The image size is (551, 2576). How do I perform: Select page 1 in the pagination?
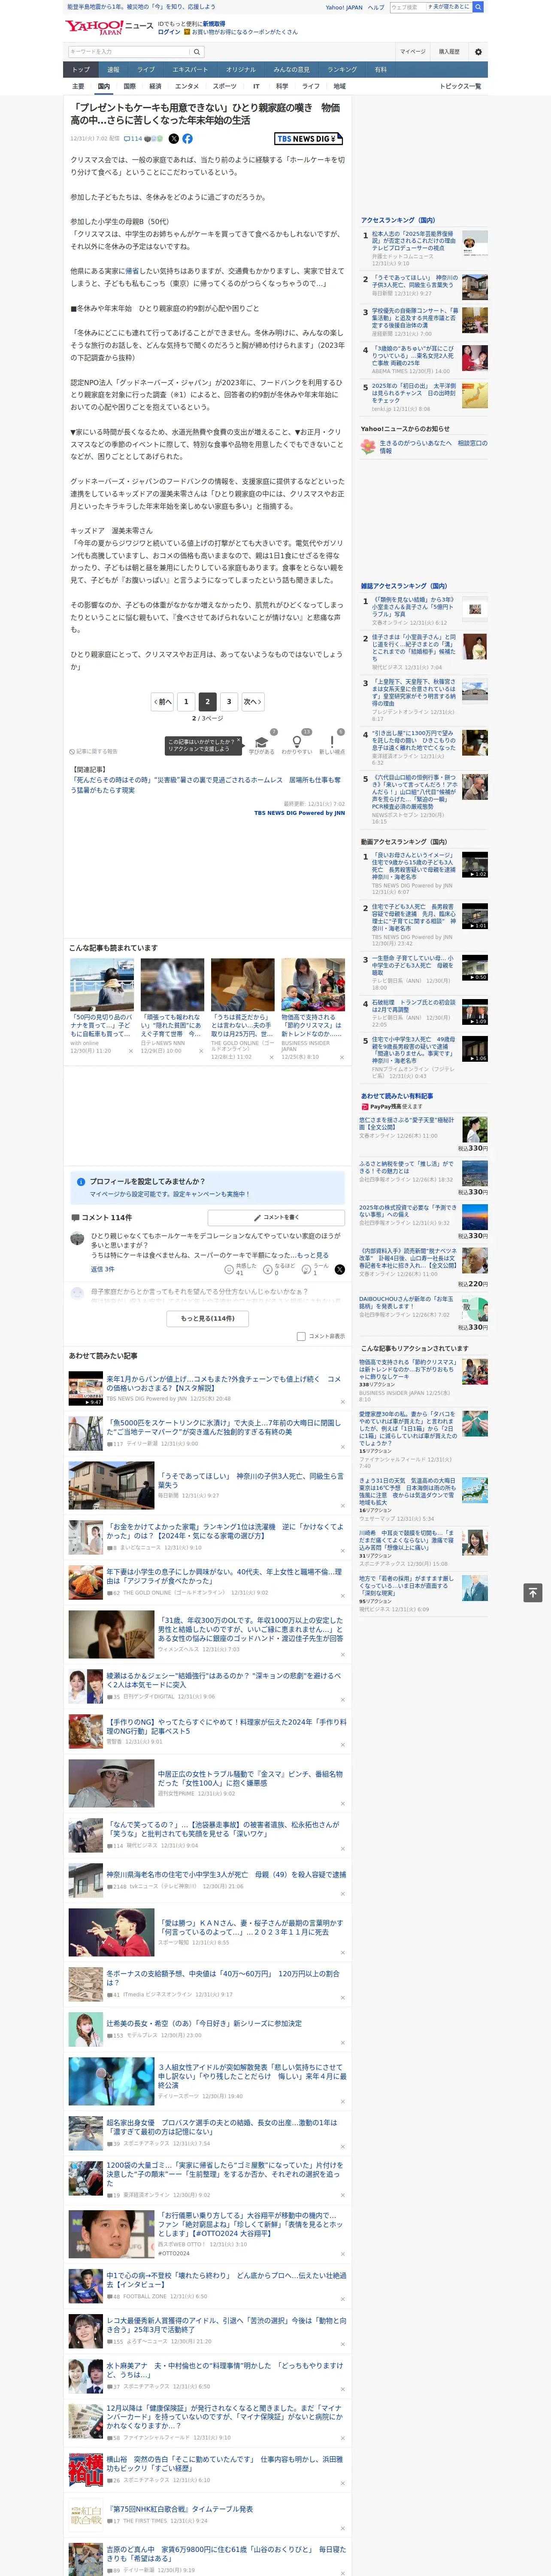pyautogui.click(x=186, y=701)
